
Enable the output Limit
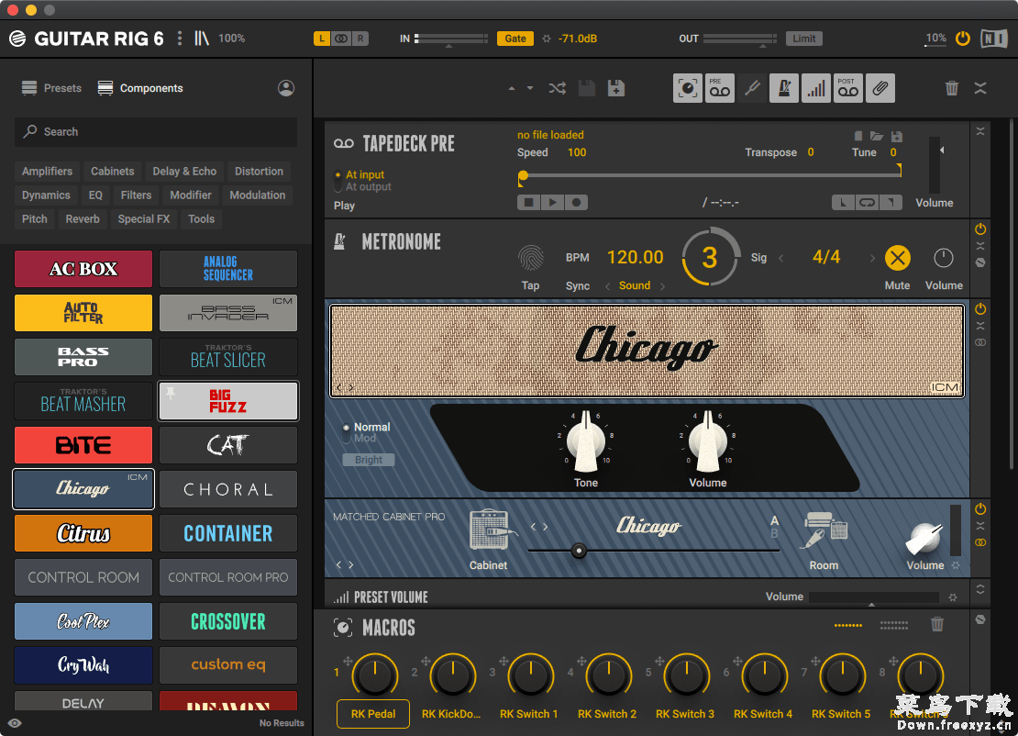pos(803,39)
